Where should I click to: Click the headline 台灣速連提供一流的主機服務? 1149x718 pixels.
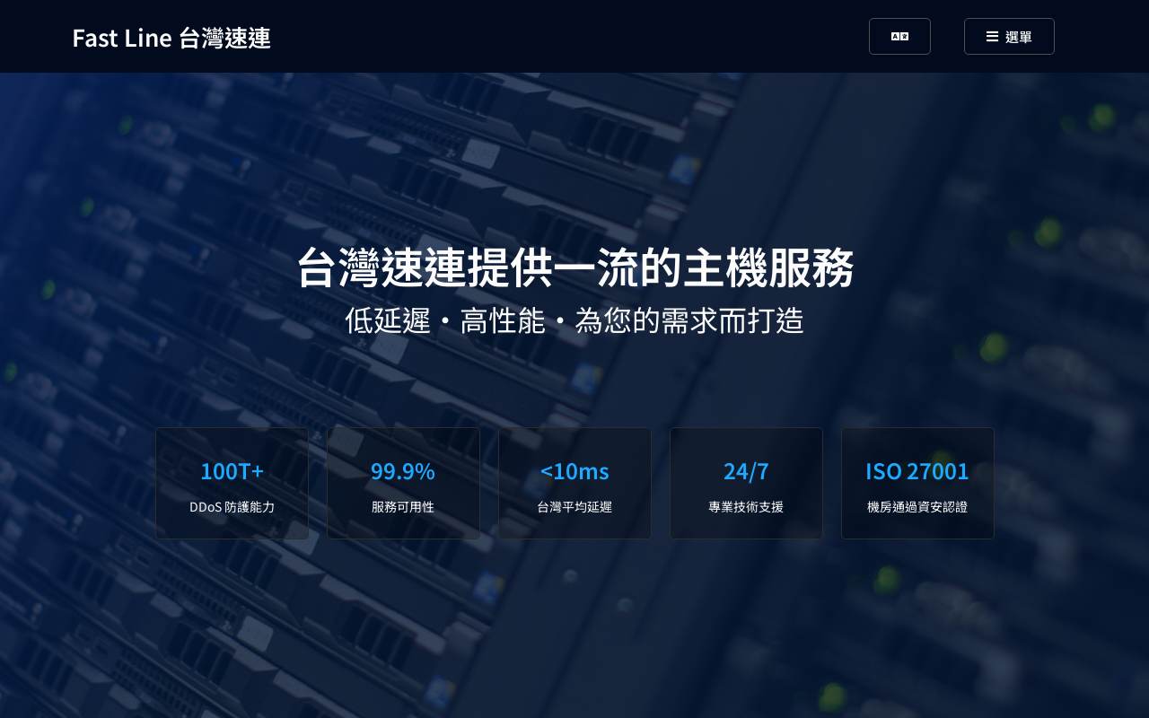pos(574,267)
